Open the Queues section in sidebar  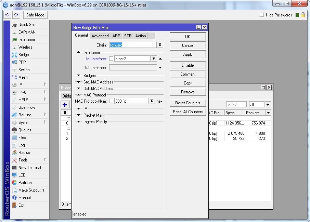click(x=25, y=130)
